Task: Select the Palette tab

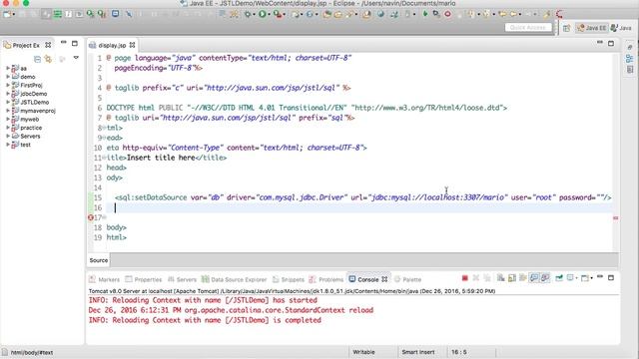Action: (408, 279)
